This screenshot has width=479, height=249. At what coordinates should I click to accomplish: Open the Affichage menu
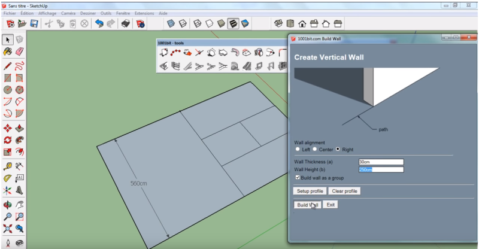click(47, 13)
